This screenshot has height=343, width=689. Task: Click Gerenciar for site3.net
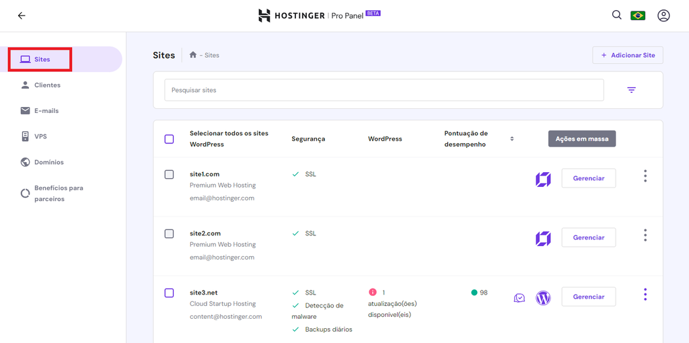click(588, 297)
